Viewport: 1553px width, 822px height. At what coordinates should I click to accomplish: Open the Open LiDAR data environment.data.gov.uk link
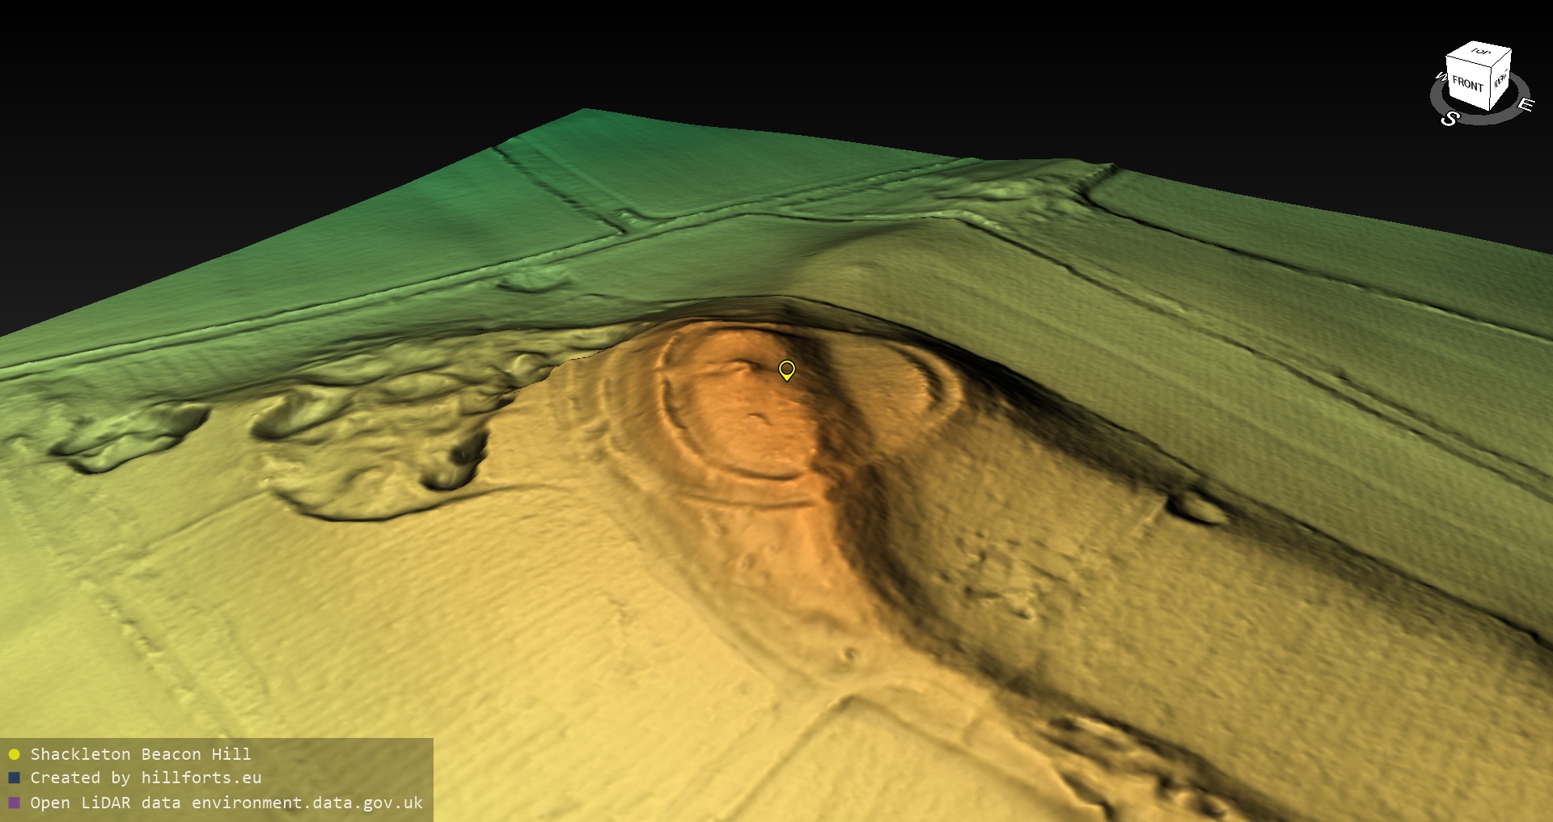(226, 803)
